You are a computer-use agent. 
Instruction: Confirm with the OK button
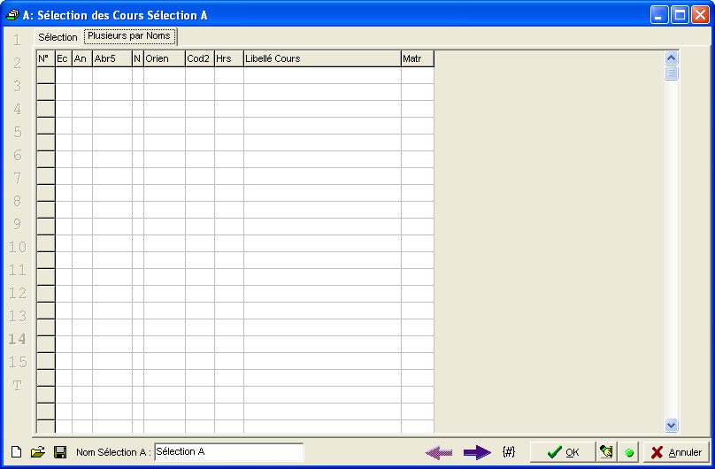coord(563,451)
